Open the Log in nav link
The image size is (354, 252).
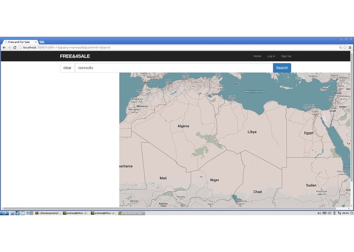pos(271,56)
